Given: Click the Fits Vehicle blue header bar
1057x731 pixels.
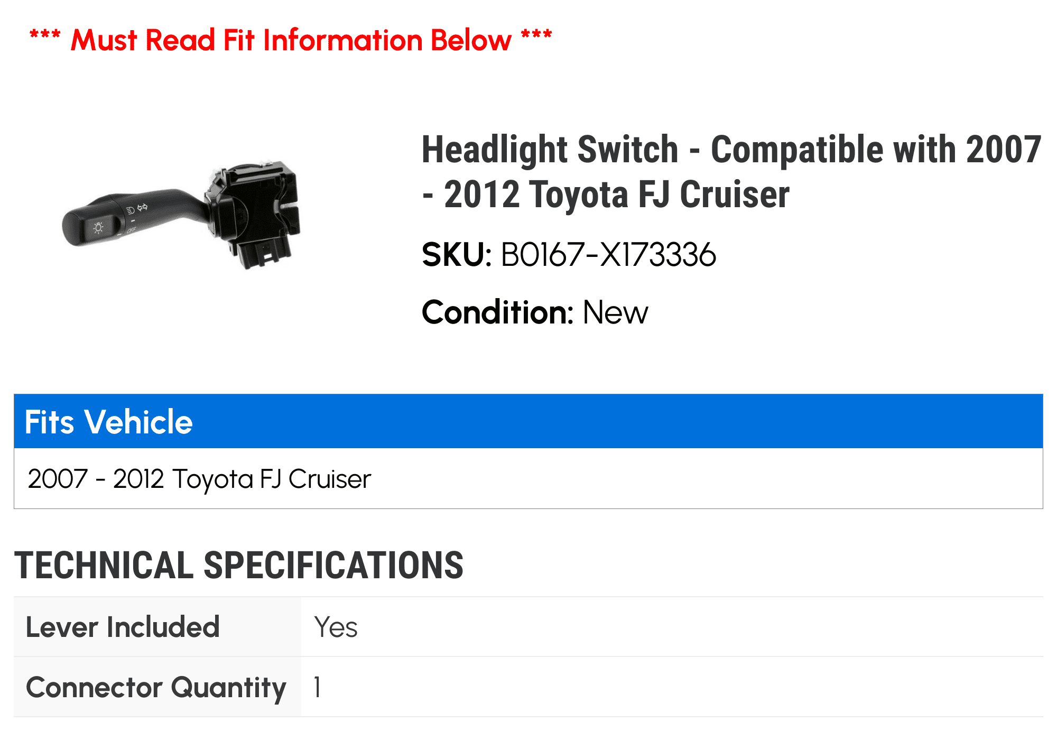Looking at the screenshot, I should (x=528, y=421).
